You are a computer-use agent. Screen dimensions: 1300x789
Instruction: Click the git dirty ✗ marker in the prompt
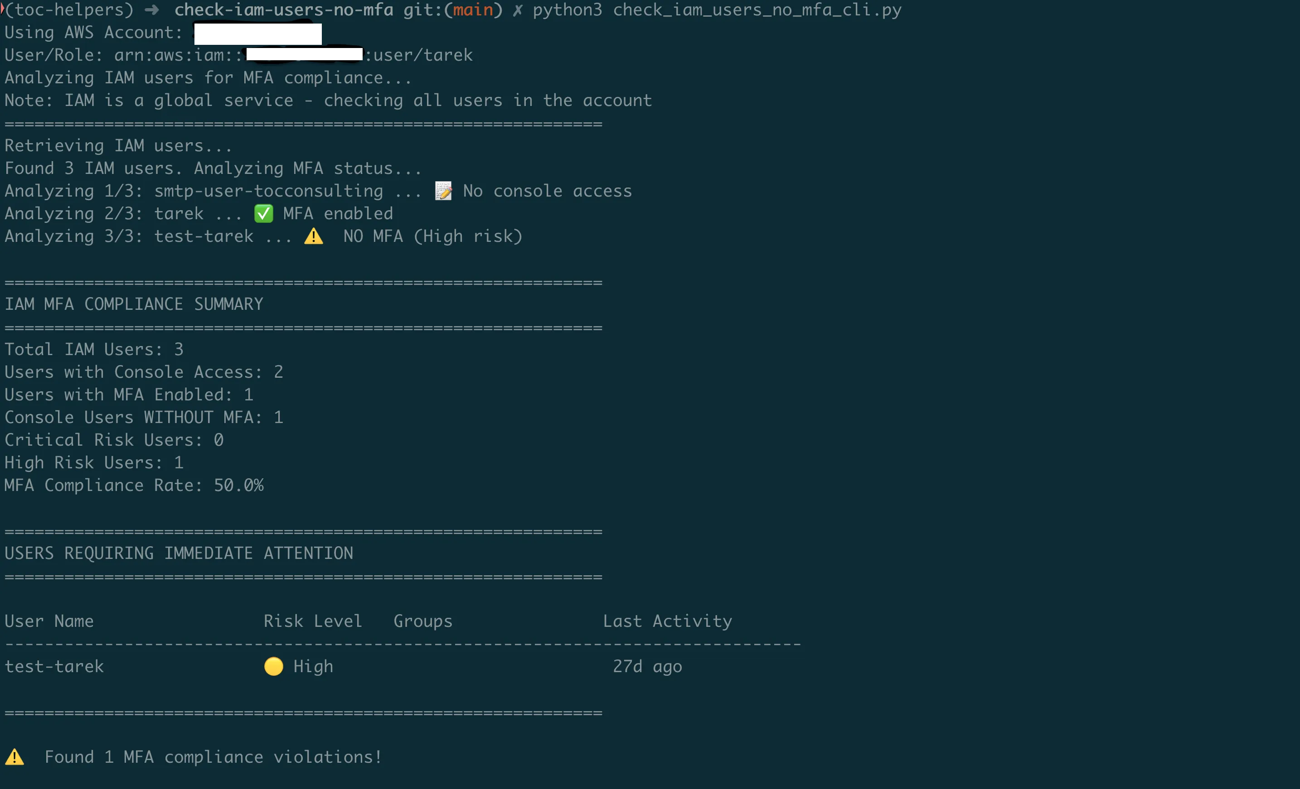tap(518, 10)
